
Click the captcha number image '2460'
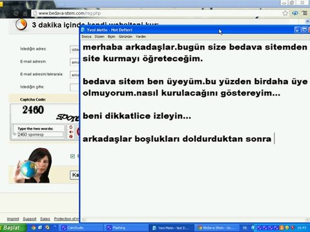tap(33, 110)
